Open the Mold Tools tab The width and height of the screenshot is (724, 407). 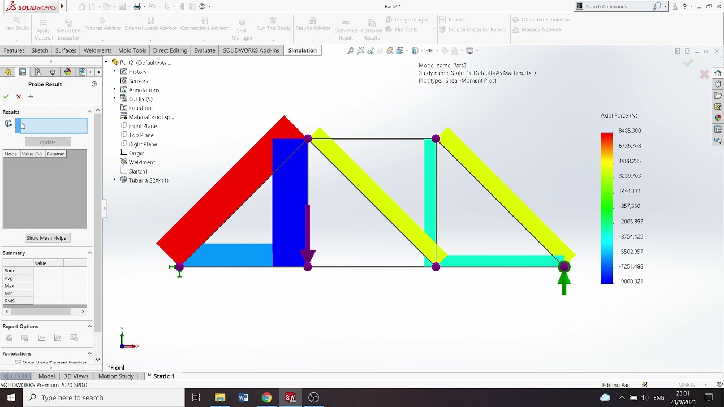coord(132,50)
